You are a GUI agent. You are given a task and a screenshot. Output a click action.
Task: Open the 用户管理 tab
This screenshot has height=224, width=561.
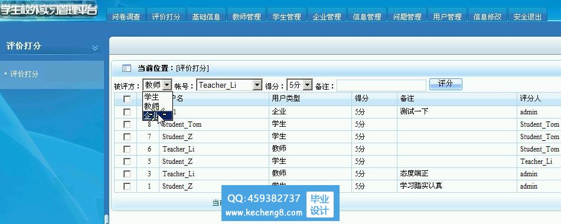[447, 16]
